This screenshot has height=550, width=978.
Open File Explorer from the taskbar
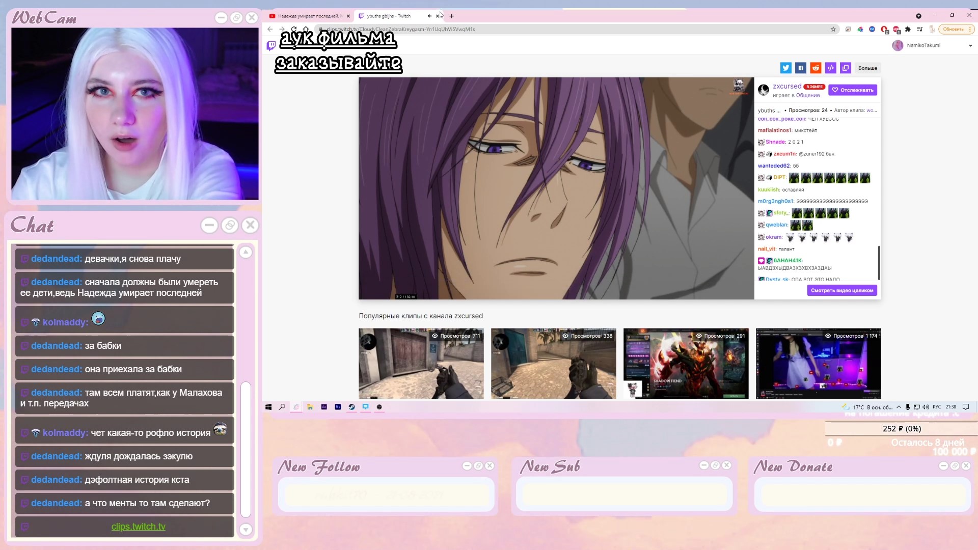point(310,407)
